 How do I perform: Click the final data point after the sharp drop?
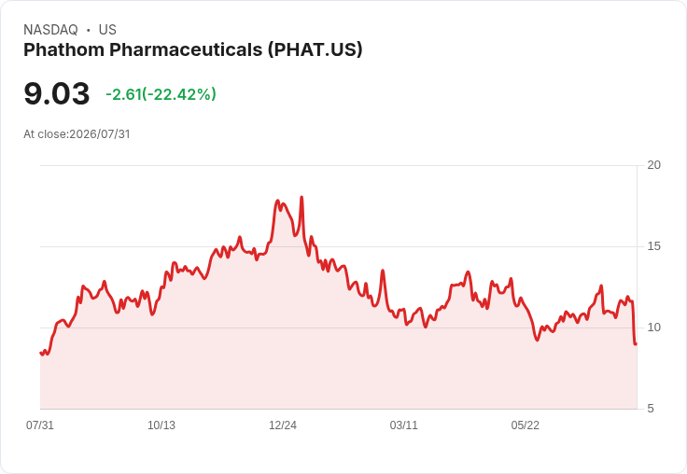point(636,344)
